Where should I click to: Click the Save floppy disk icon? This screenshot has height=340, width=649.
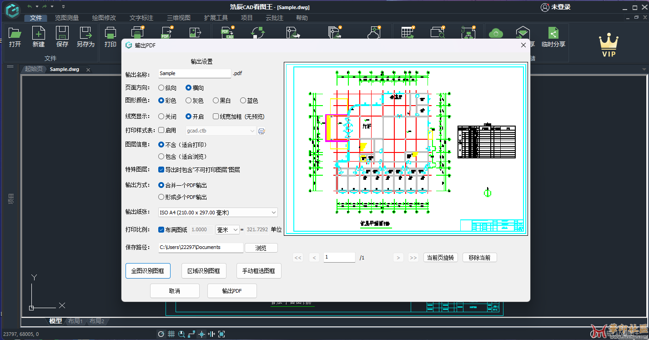(62, 33)
